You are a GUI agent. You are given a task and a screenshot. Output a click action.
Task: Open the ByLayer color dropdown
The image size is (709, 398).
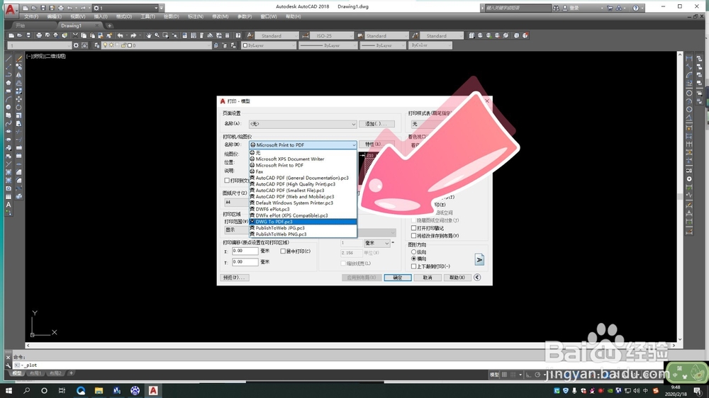(x=269, y=45)
